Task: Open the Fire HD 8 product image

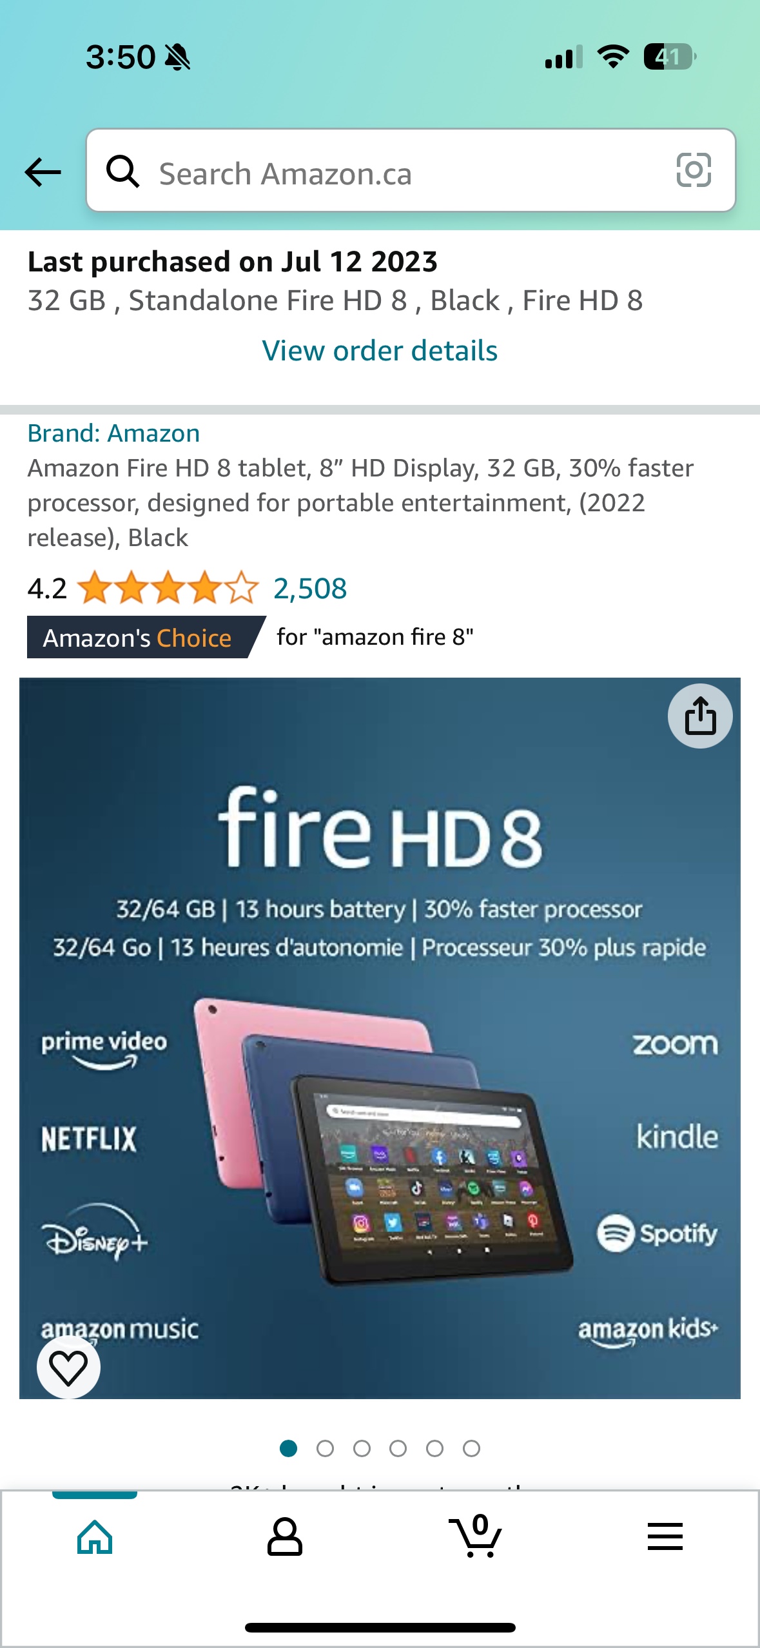Action: (x=380, y=1038)
